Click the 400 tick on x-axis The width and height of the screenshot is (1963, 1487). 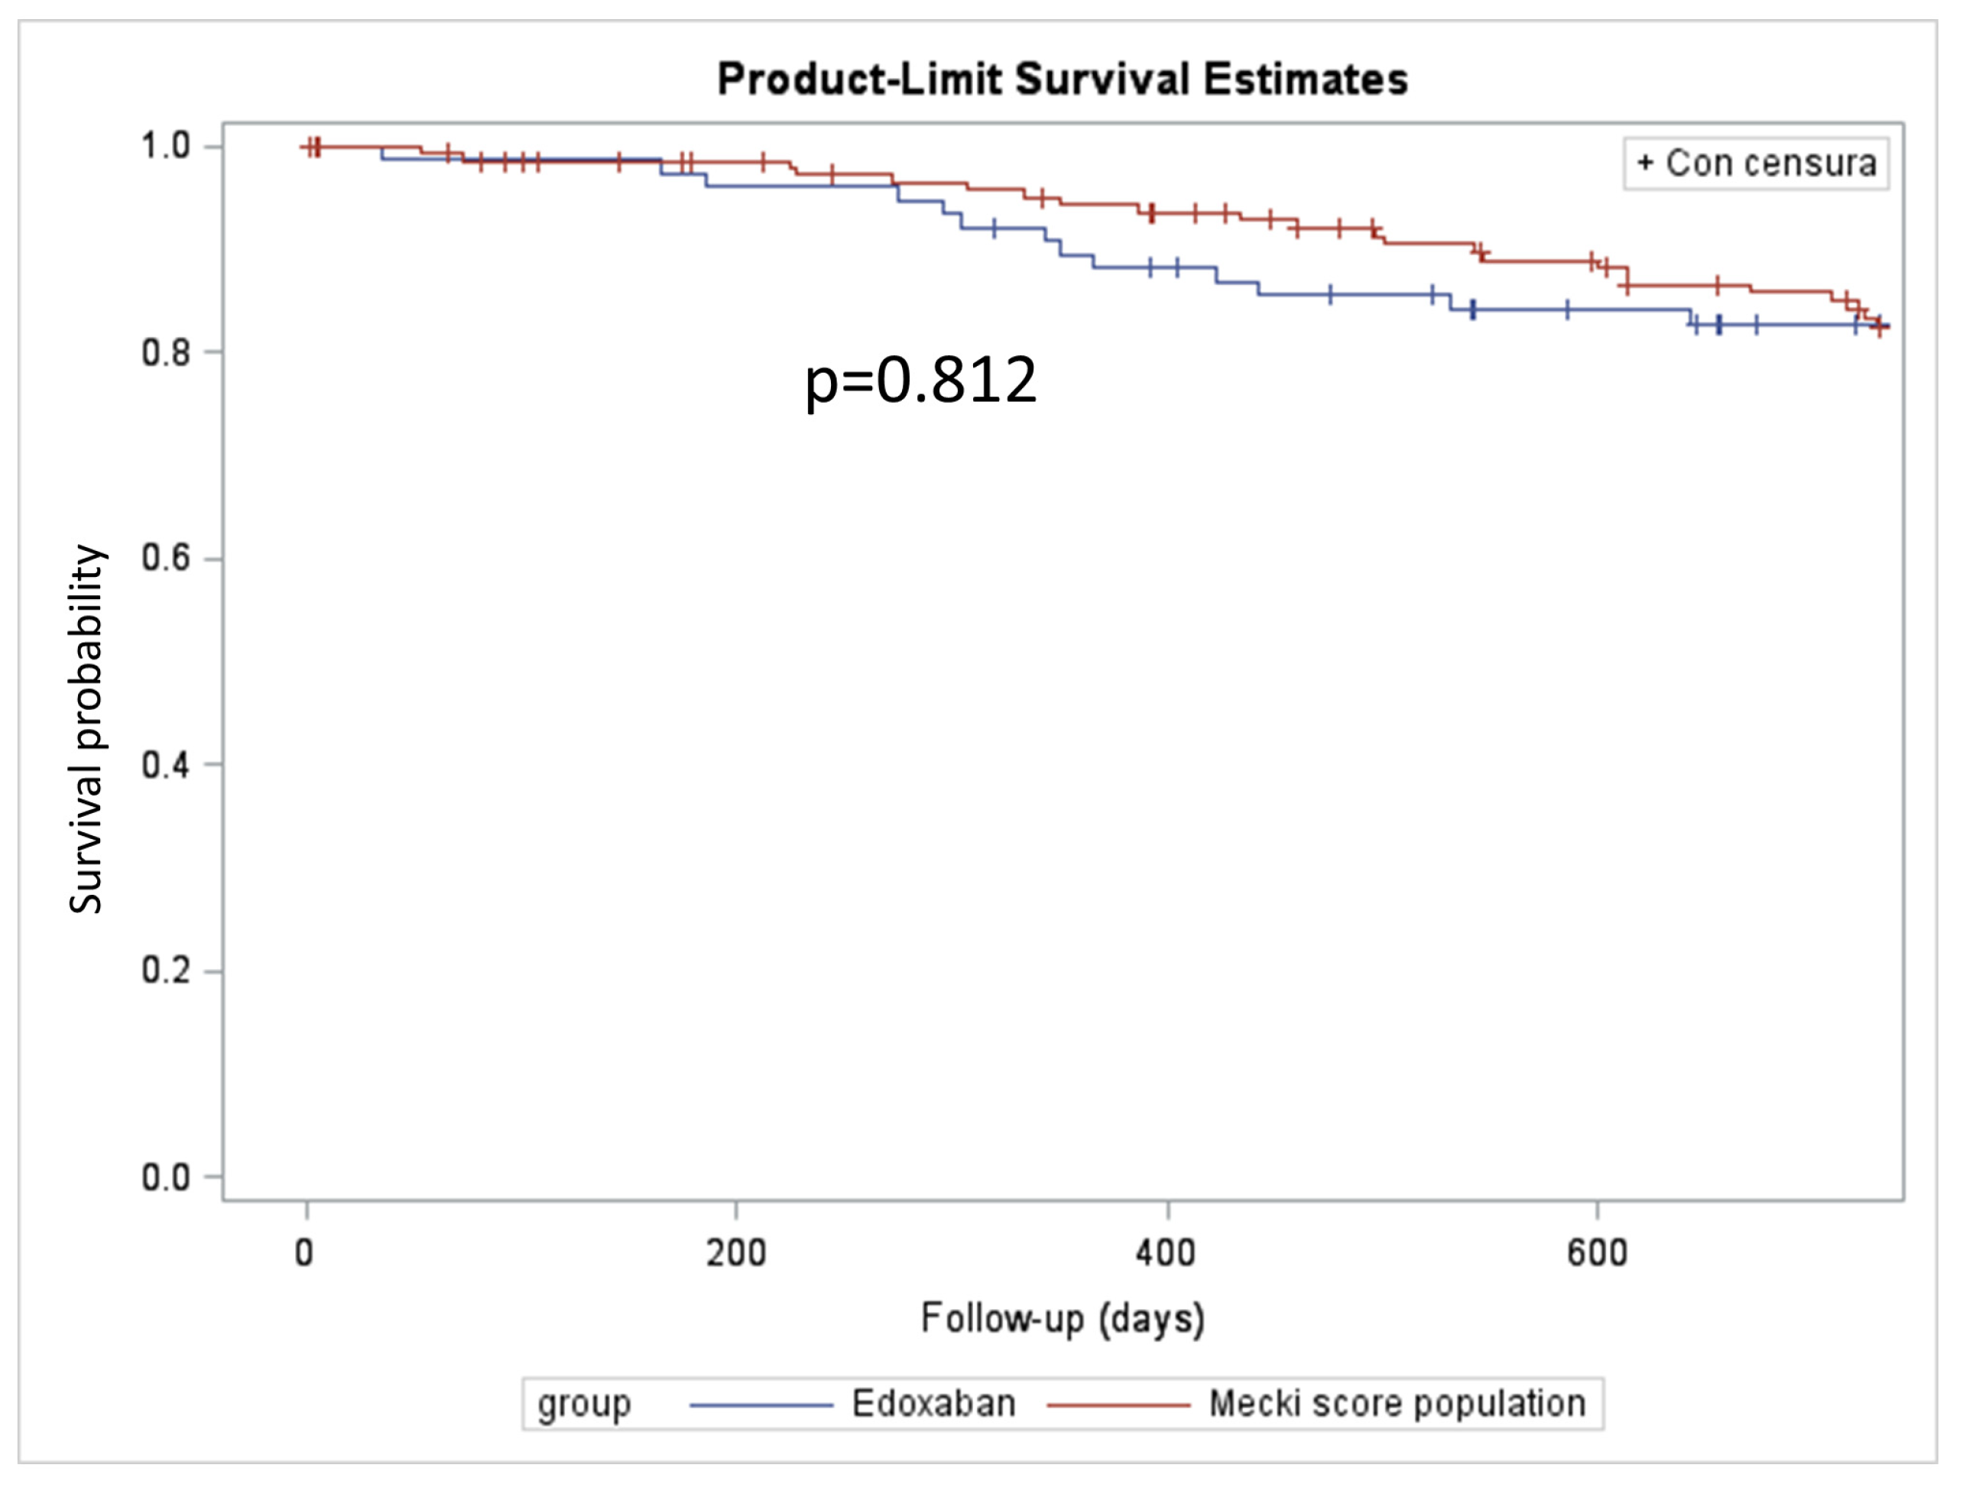click(x=1166, y=1254)
